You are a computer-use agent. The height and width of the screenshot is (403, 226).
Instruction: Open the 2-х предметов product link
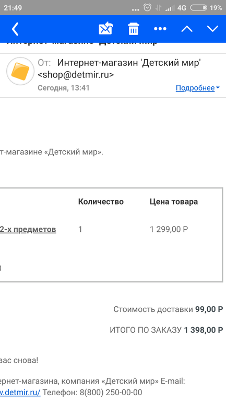(x=28, y=229)
